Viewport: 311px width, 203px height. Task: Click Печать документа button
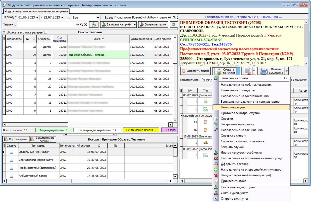[271, 71]
